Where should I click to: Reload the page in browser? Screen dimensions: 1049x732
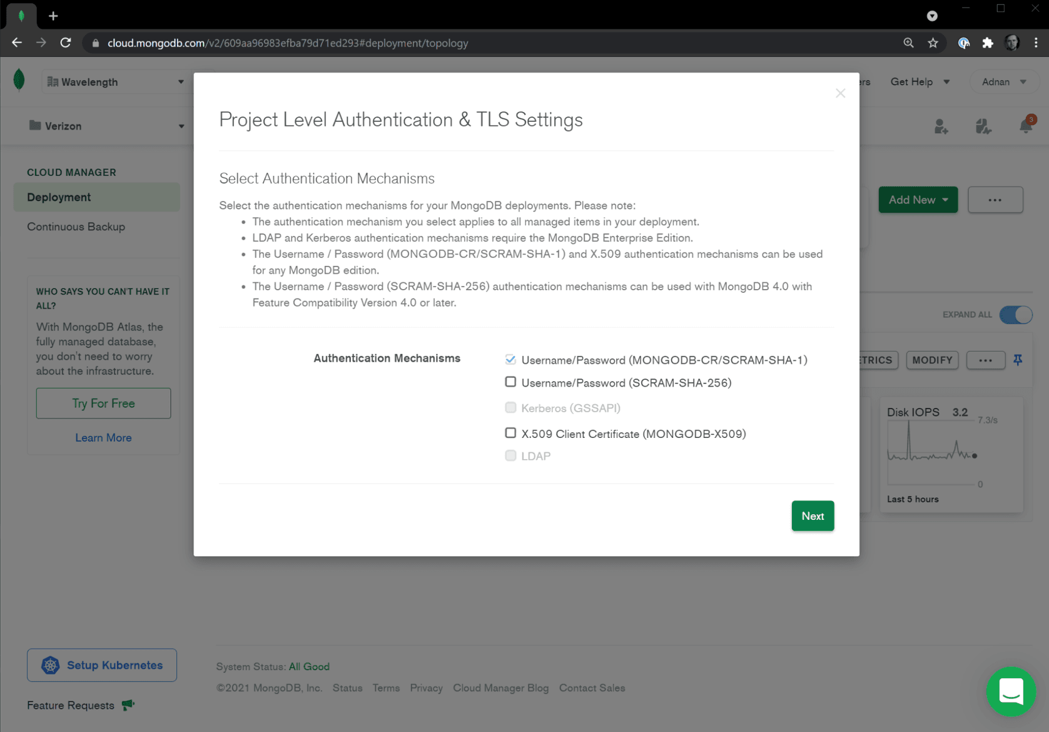(66, 43)
